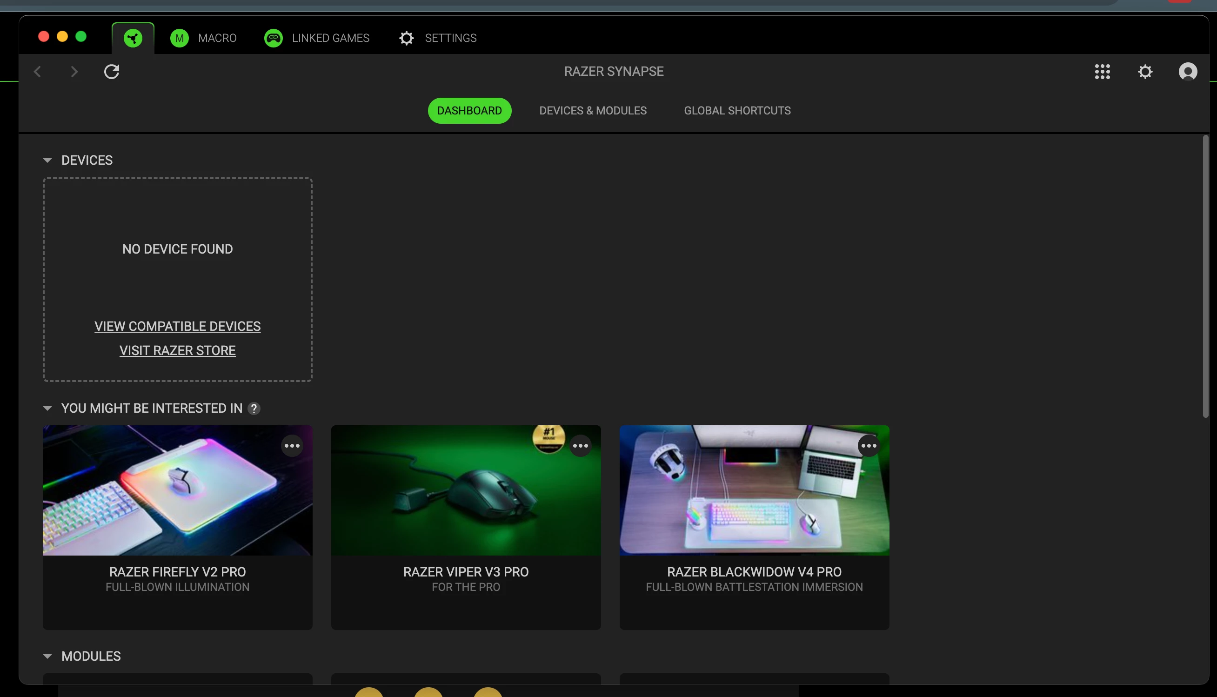Click the forward navigation arrow
Image resolution: width=1217 pixels, height=697 pixels.
[x=74, y=72]
